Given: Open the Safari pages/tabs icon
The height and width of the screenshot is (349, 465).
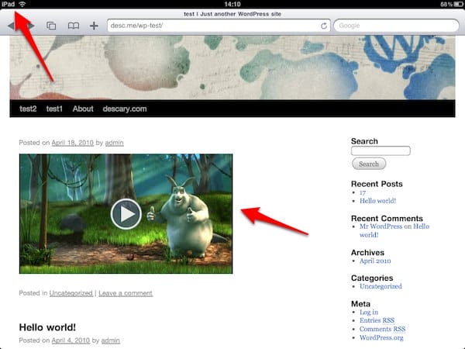Looking at the screenshot, I should [51, 26].
